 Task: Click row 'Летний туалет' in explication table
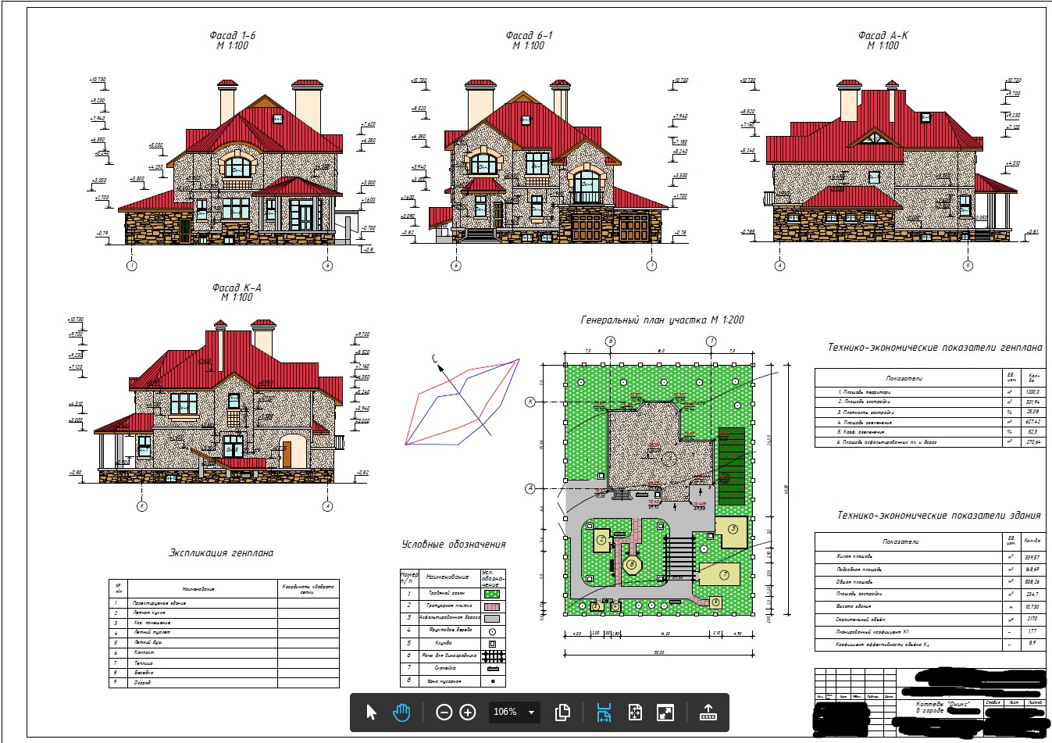point(224,632)
